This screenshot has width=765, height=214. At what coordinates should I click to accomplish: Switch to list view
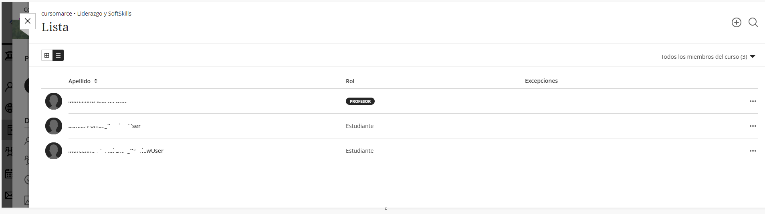58,55
